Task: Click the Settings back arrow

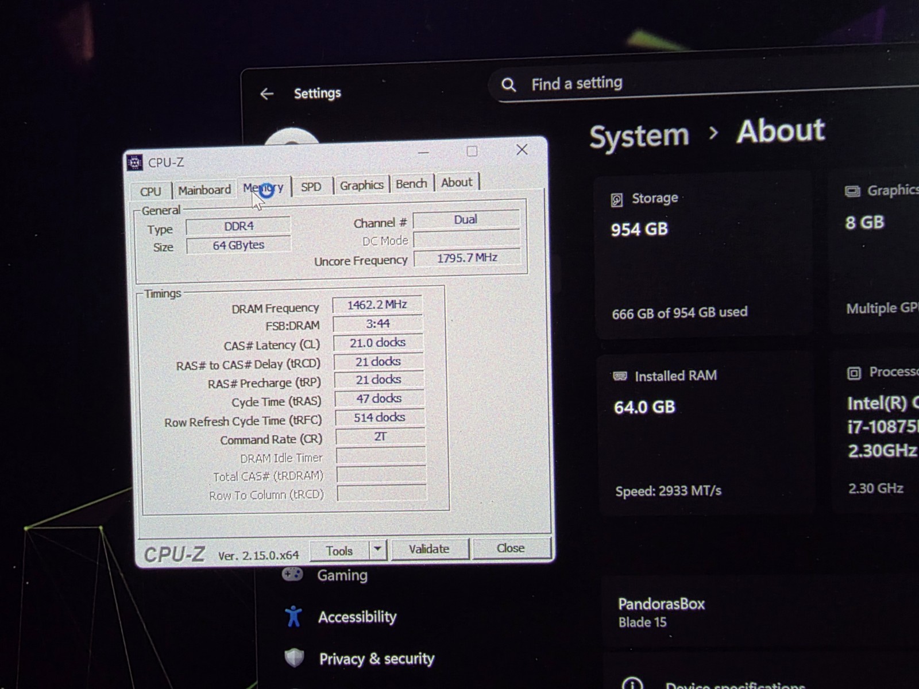Action: (267, 94)
